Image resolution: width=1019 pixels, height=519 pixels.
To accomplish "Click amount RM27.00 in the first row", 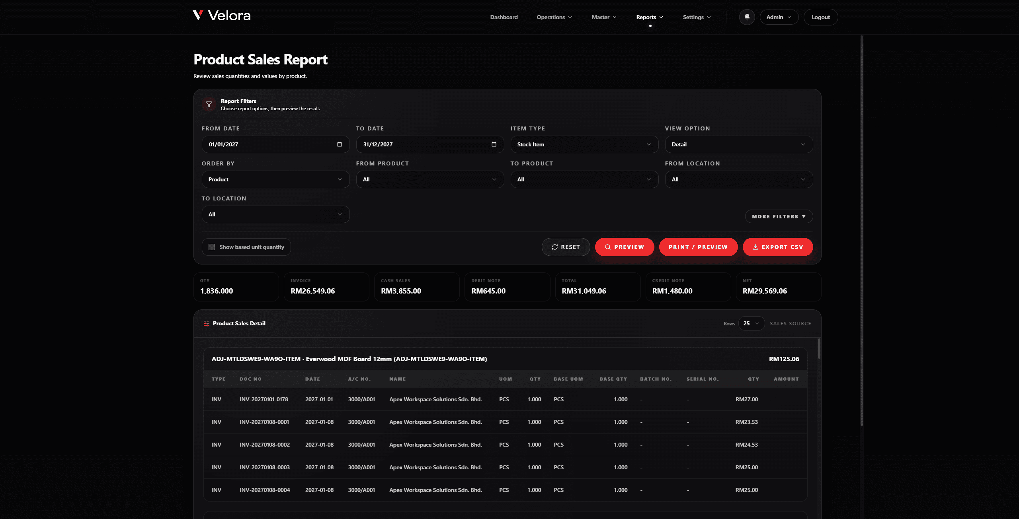I will click(x=746, y=399).
